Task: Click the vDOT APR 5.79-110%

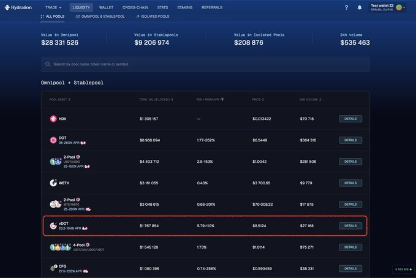Action: pos(206,226)
